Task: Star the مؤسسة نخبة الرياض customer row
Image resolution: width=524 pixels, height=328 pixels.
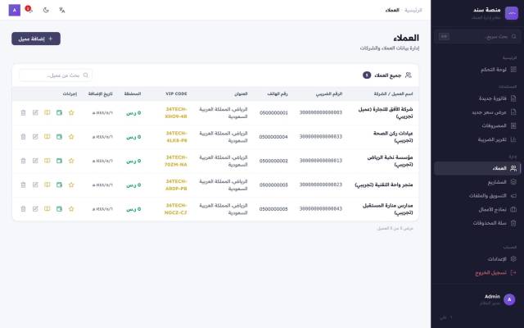Action: pos(71,161)
